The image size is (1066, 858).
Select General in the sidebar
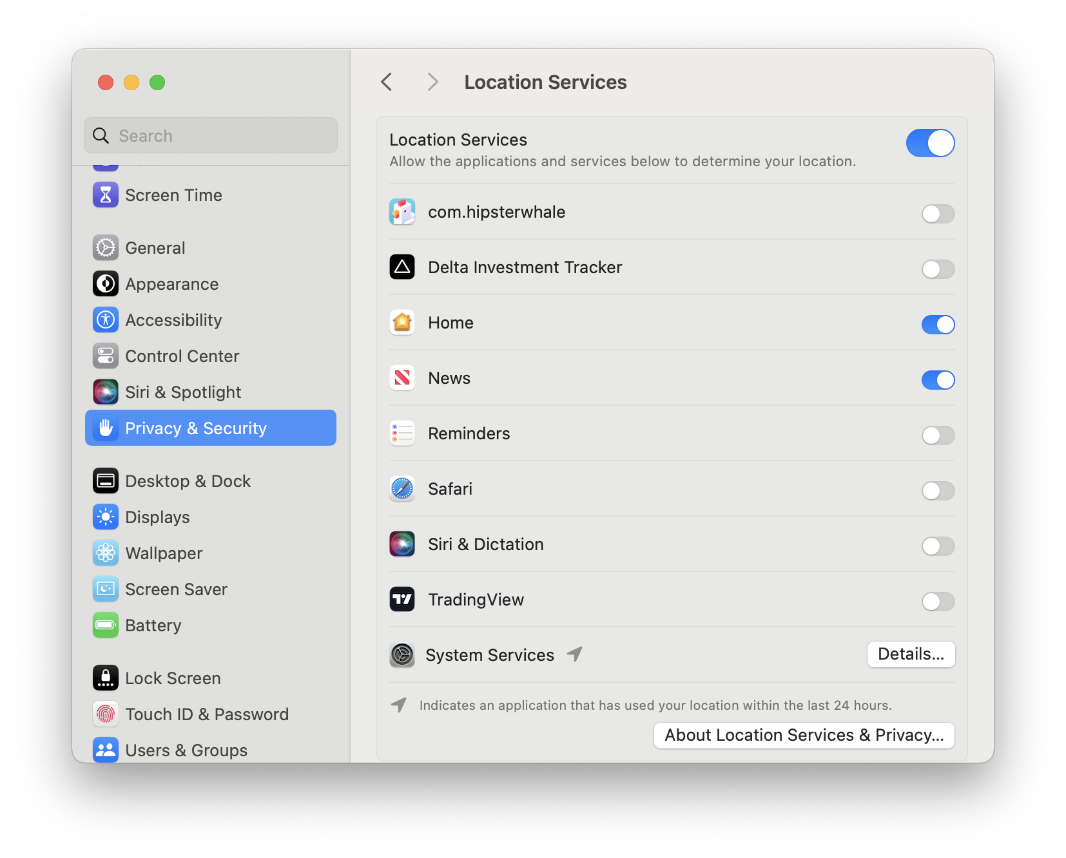click(x=155, y=248)
